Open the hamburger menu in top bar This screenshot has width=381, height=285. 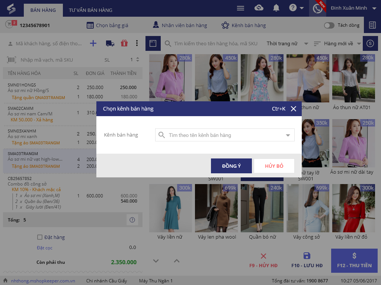[x=241, y=8]
